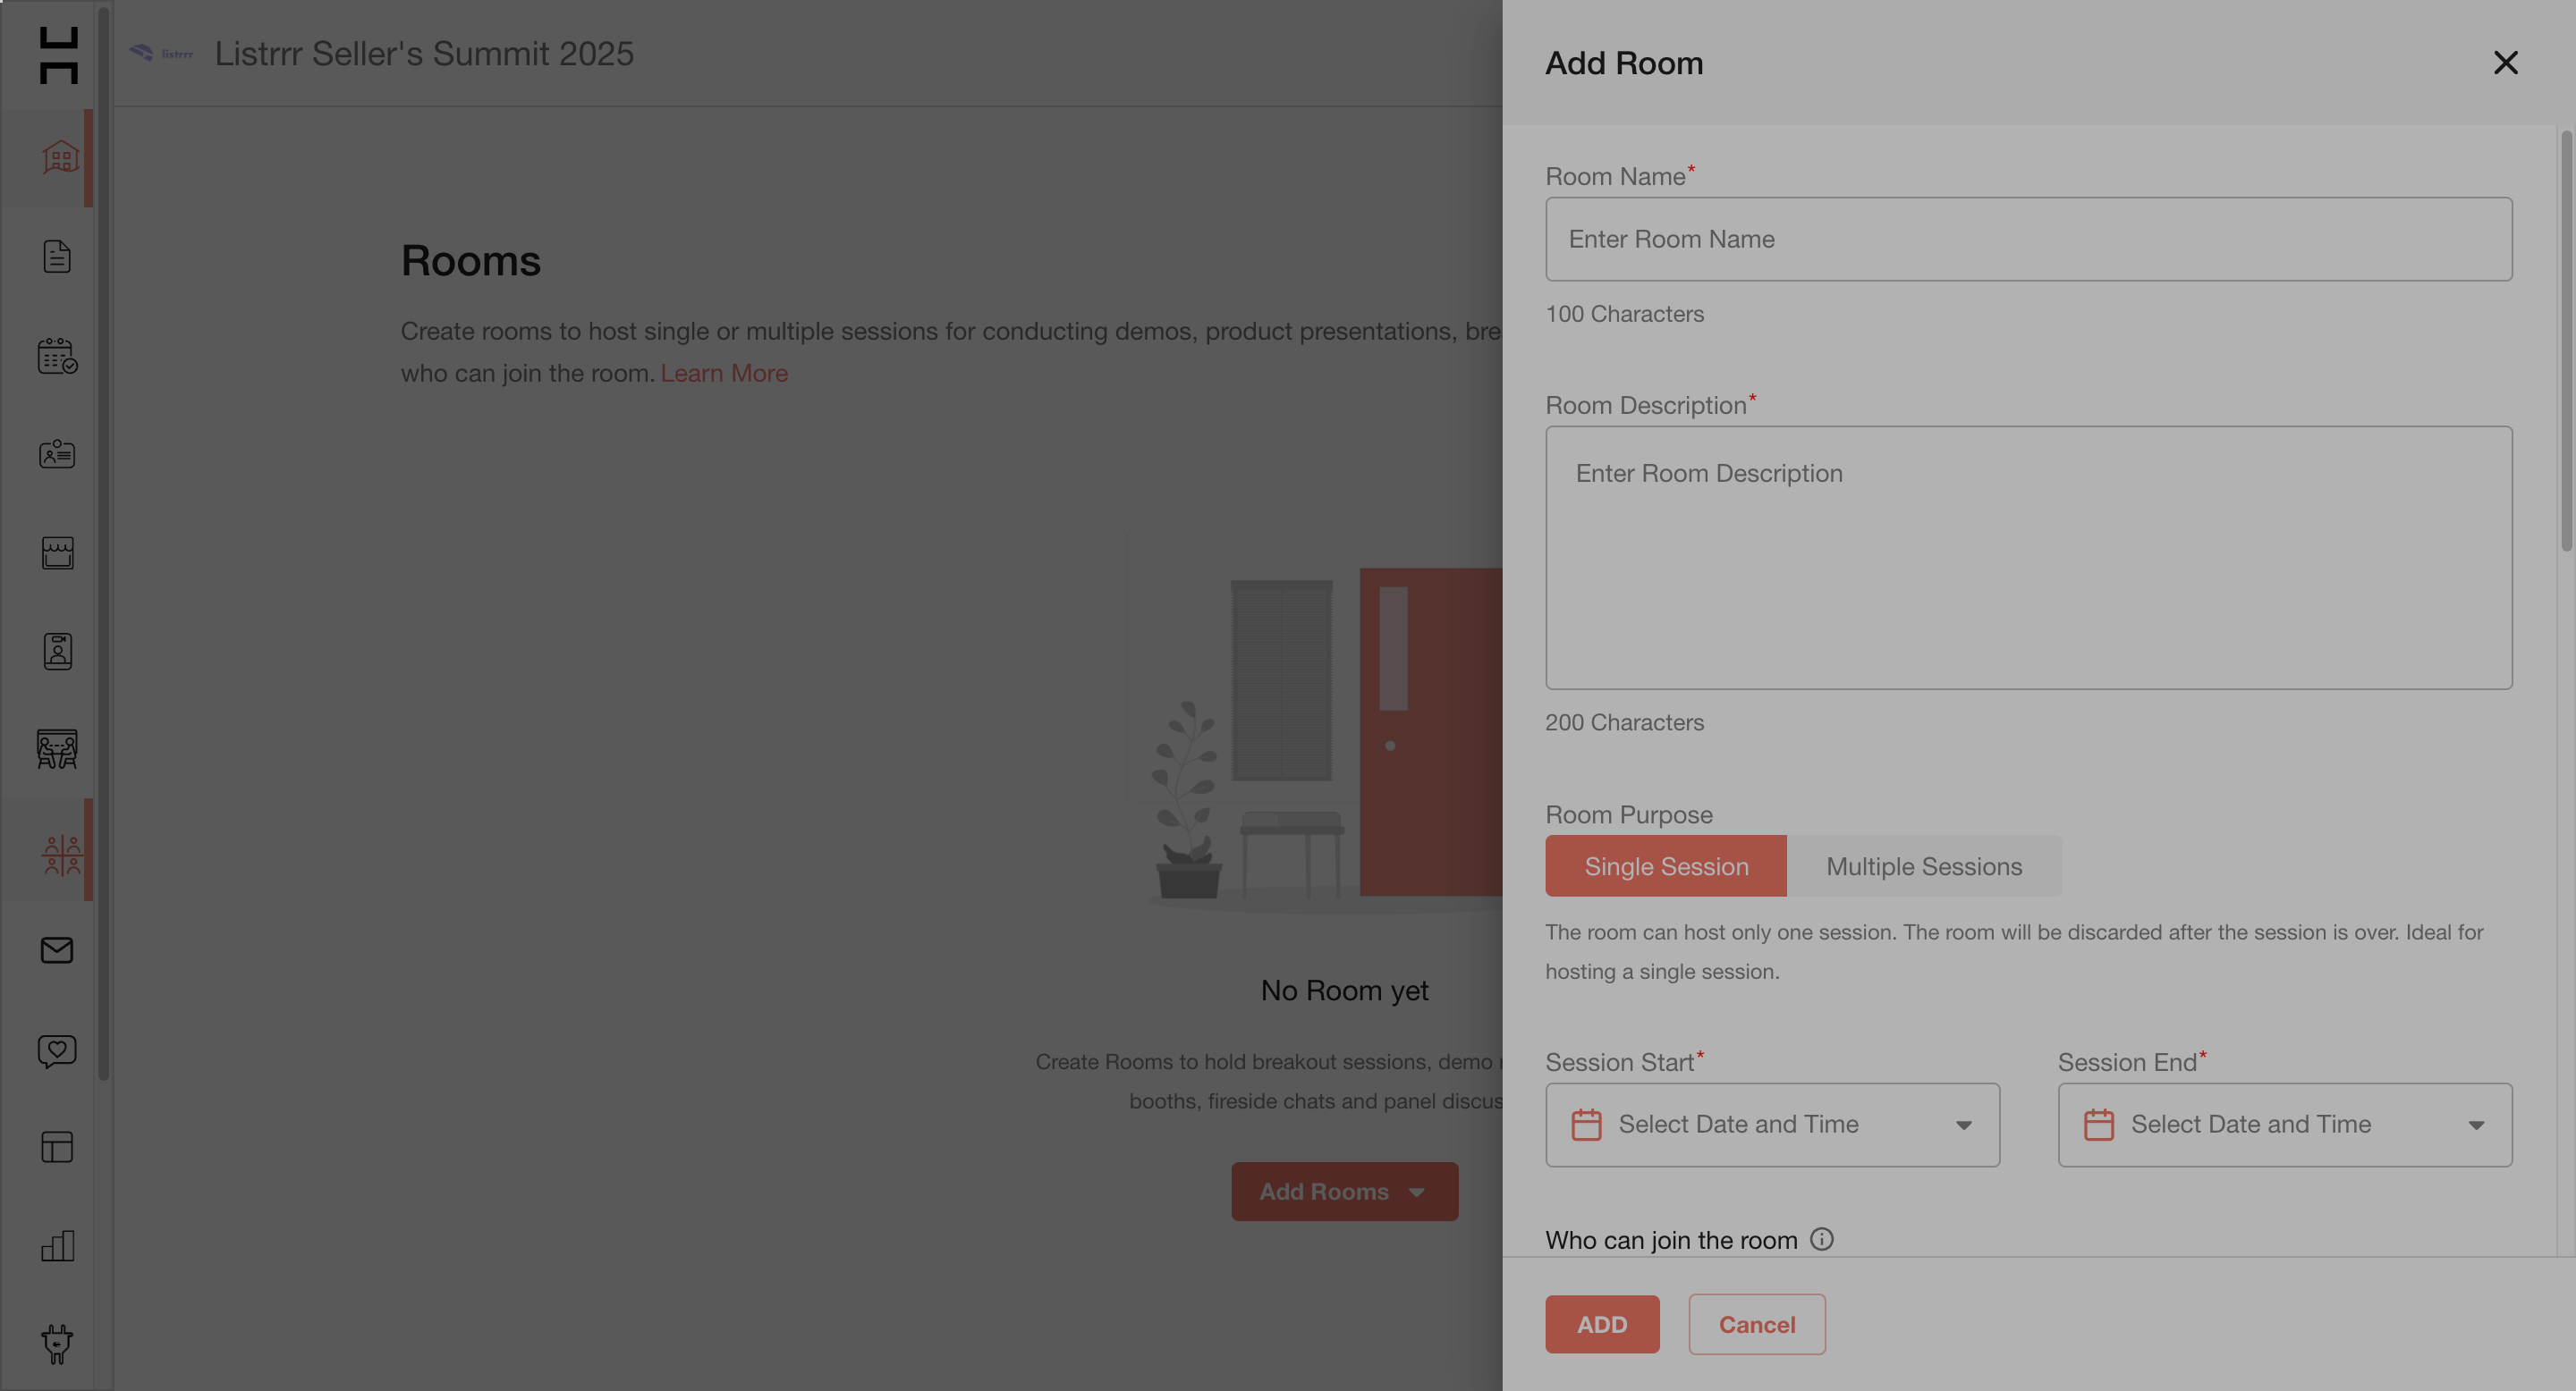Open the home dashboard icon in sidebar
This screenshot has height=1391, width=2576.
click(60, 158)
